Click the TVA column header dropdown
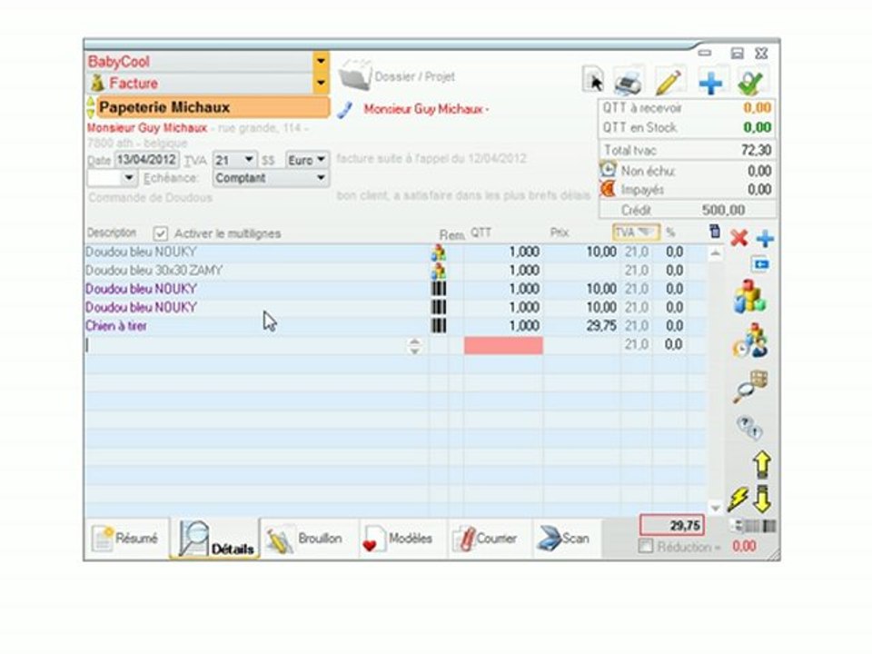 pyautogui.click(x=636, y=232)
